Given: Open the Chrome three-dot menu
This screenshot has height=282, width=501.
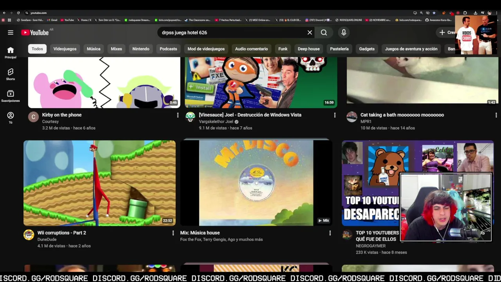Looking at the screenshot, I should tap(496, 13).
